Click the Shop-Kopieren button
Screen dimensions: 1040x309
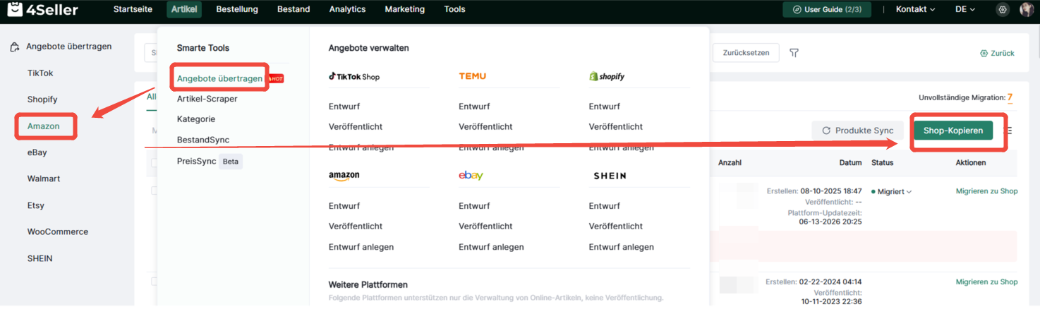(x=953, y=131)
